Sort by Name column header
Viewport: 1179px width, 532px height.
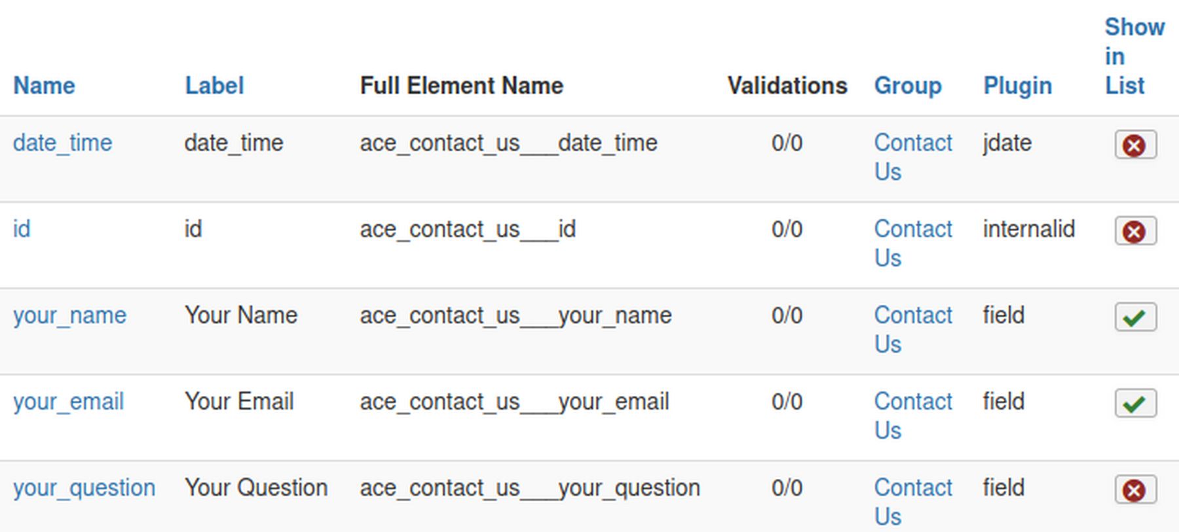pyautogui.click(x=44, y=86)
